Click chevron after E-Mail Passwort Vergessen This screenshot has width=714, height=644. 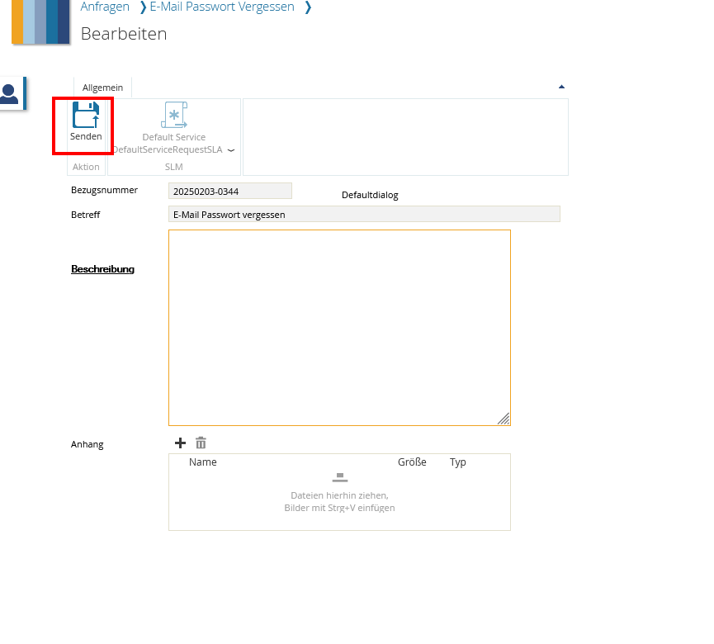pyautogui.click(x=308, y=7)
